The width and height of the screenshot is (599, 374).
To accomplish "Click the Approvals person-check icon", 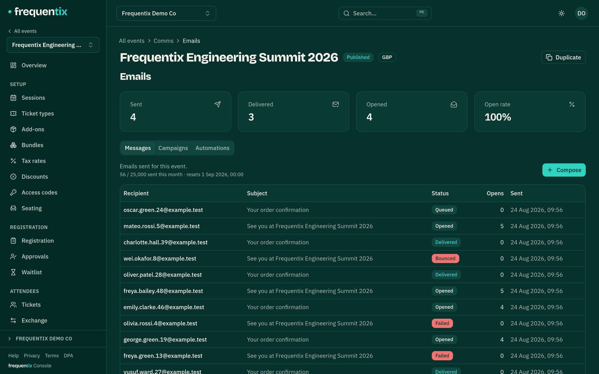I will pos(13,256).
